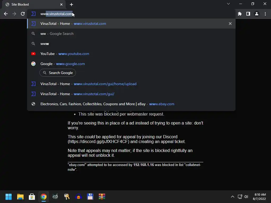
Task: Click the Search Google chip button
Action: [58, 73]
